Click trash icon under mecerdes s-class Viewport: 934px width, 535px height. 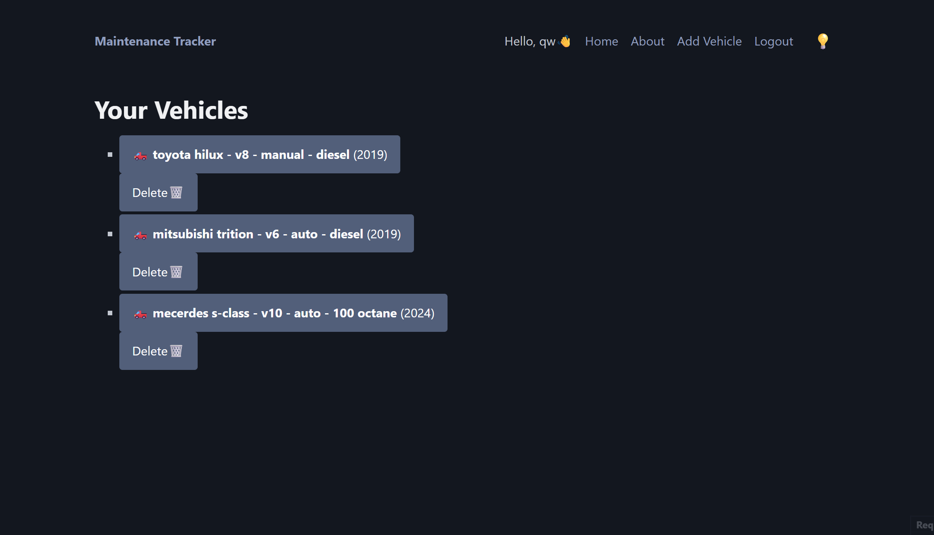click(177, 351)
